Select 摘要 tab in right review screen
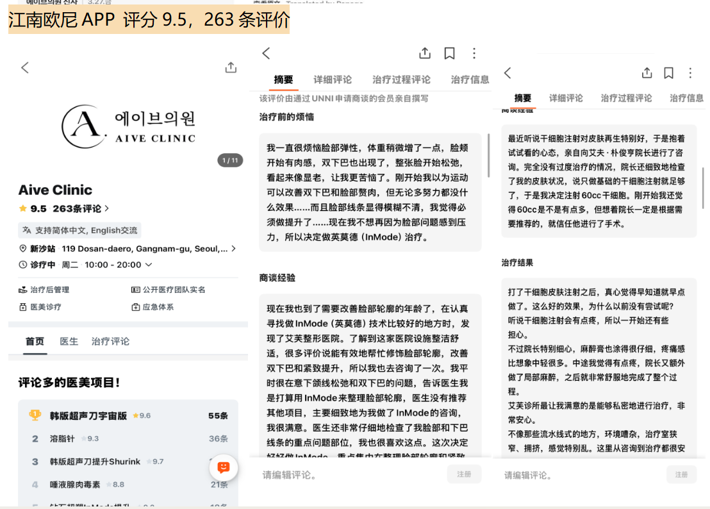The image size is (710, 509). [x=523, y=98]
